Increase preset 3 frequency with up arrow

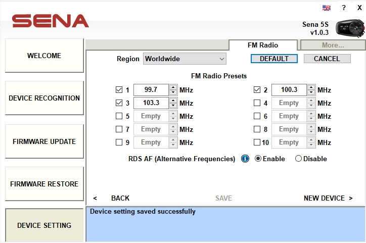(173, 101)
